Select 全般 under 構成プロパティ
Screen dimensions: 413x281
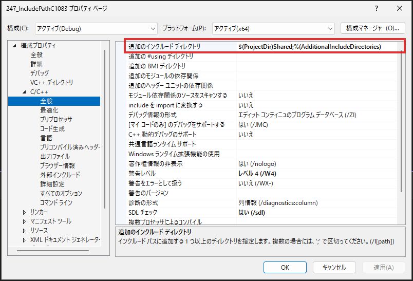coord(36,55)
